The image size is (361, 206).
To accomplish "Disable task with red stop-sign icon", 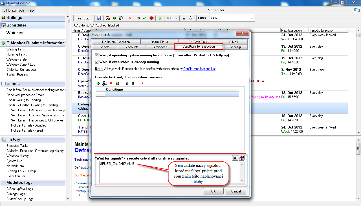I will [x=151, y=18].
